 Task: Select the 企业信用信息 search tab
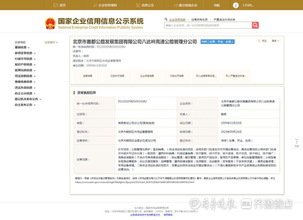pos(177,20)
